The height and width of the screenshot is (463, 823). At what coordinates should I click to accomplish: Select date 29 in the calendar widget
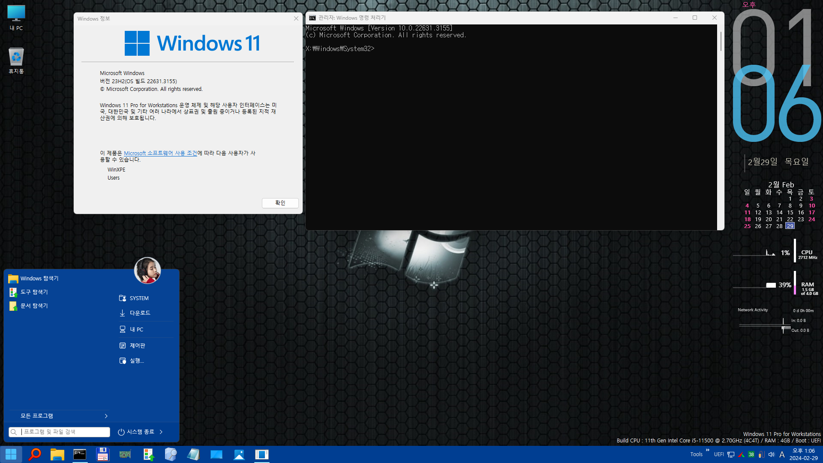pos(790,226)
